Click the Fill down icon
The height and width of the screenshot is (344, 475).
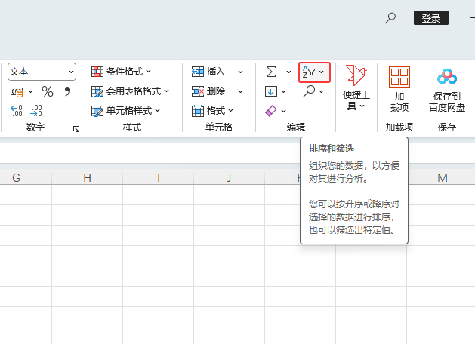(x=271, y=91)
